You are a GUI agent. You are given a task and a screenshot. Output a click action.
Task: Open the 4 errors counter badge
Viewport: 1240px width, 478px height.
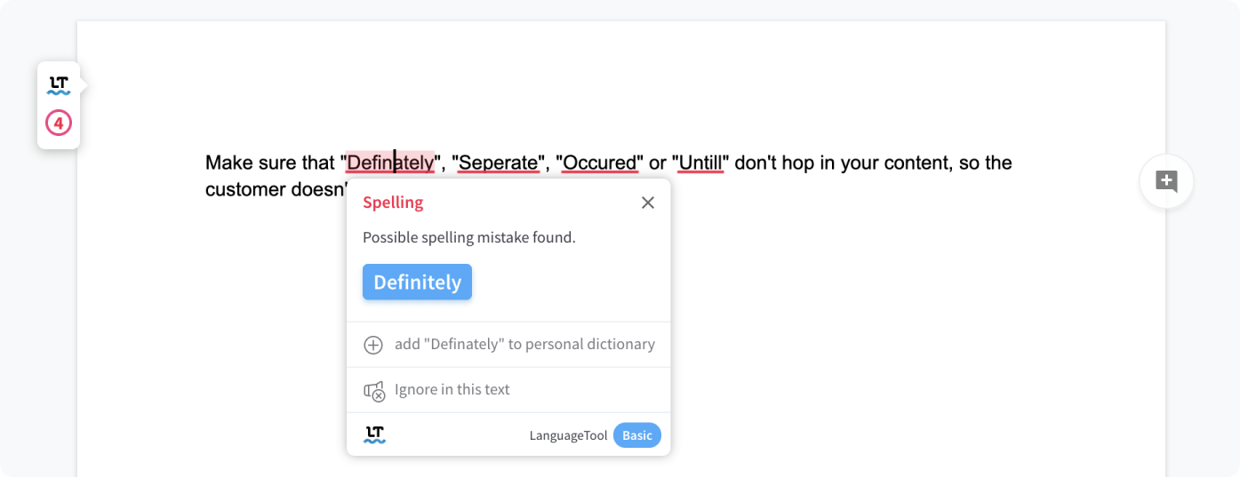58,123
